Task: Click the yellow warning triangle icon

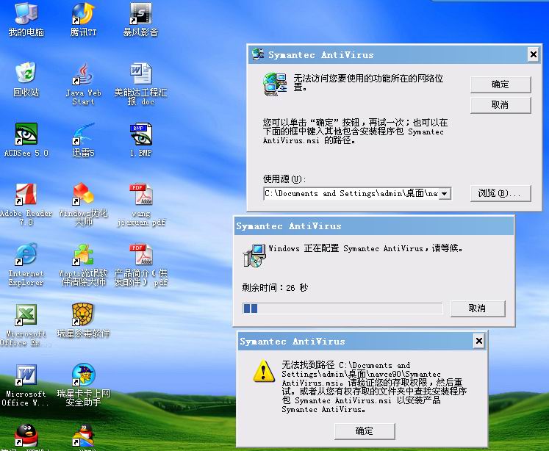Action: 264,371
